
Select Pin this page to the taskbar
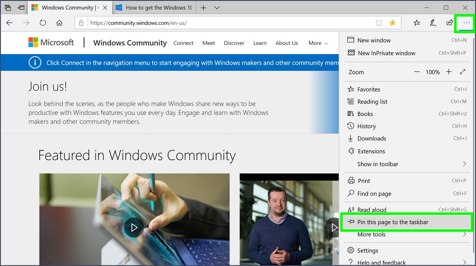(406, 222)
